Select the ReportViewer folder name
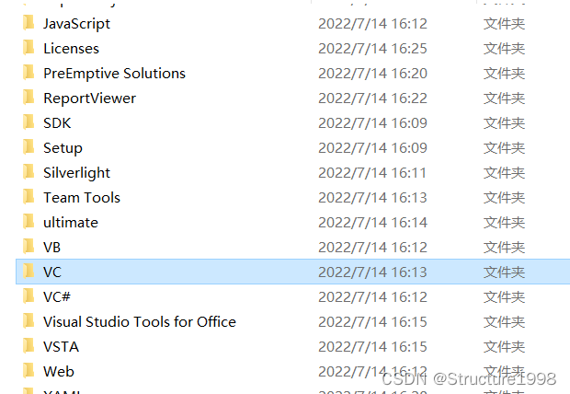 tap(89, 98)
